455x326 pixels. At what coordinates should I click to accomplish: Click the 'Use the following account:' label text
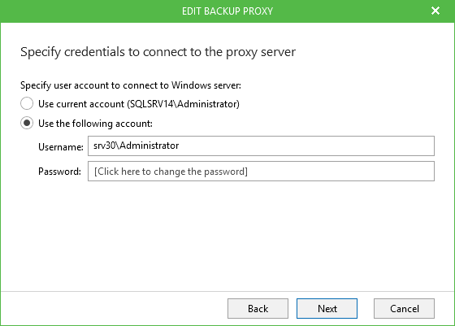96,124
